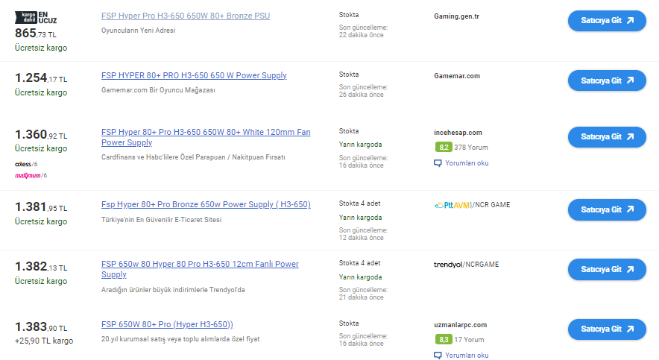Screen dimensions: 659x360
Task: Click the trendyol/NCRGAME seller logo
Action: [466, 265]
